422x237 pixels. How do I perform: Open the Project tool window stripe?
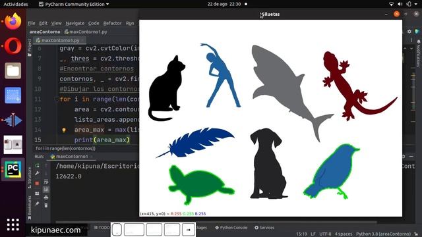(29, 47)
